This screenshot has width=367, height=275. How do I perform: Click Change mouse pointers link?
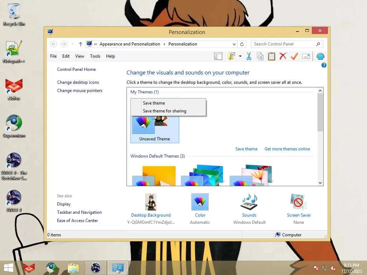pyautogui.click(x=80, y=91)
